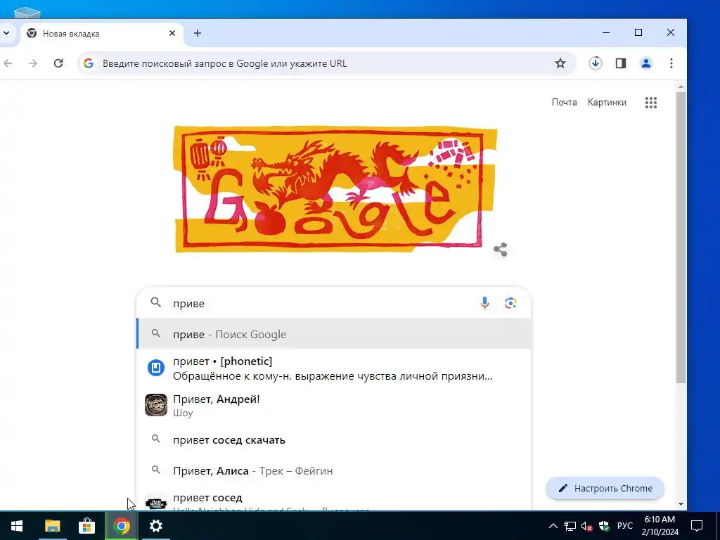Open the tab search dropdown arrow
Screen dimensions: 720x540
point(6,33)
